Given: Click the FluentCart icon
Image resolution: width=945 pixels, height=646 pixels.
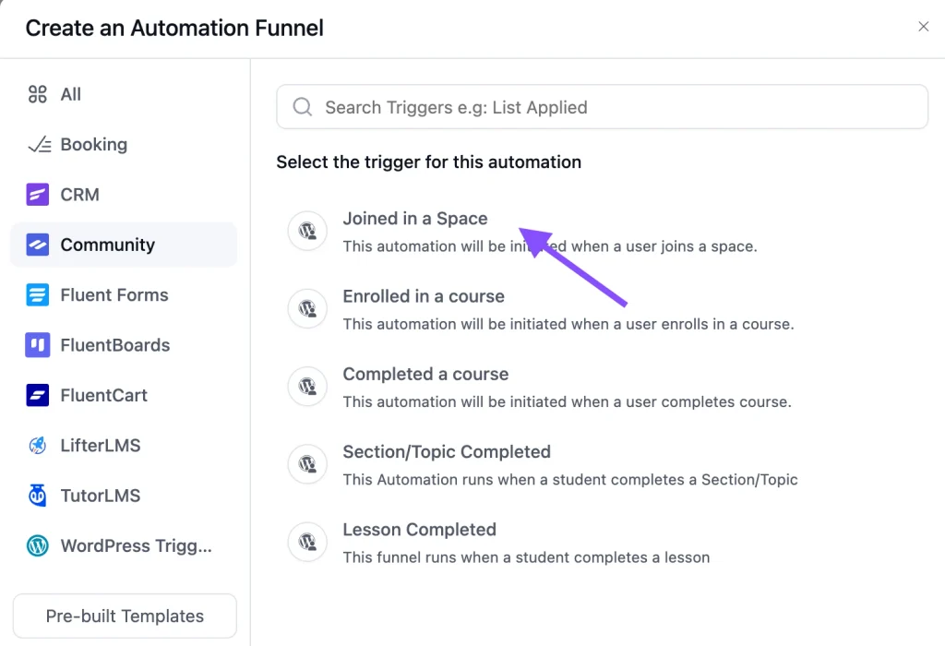Looking at the screenshot, I should click(x=37, y=395).
